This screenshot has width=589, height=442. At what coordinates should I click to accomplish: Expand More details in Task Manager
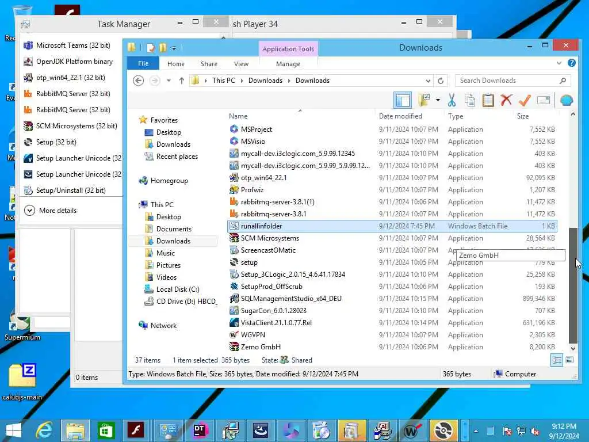click(x=51, y=211)
